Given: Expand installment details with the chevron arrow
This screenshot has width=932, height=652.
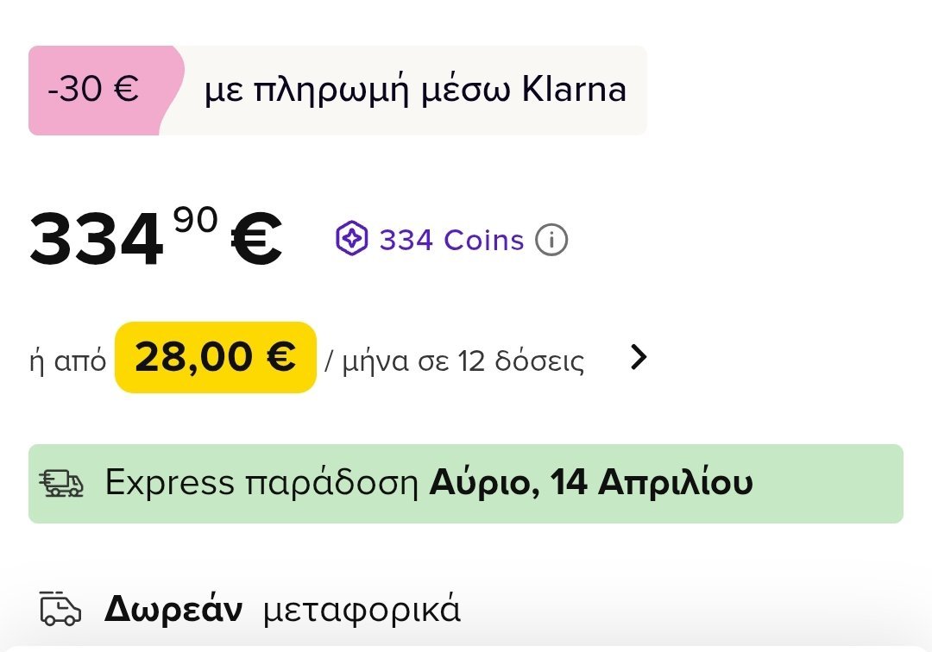Looking at the screenshot, I should [638, 357].
